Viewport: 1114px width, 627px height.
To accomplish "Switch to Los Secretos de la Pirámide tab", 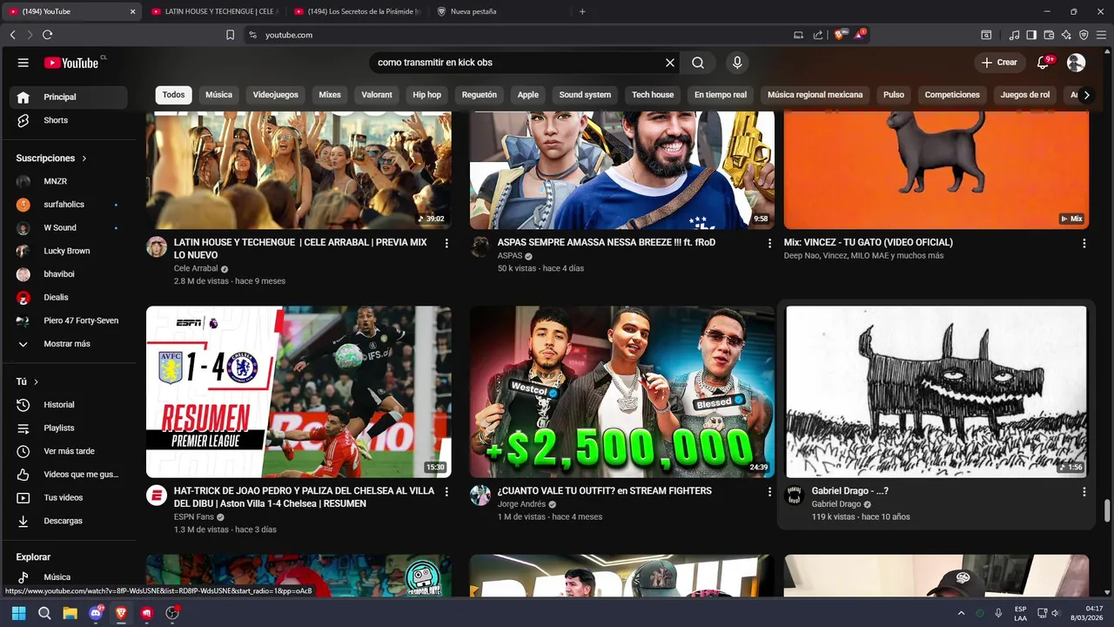I will coord(357,11).
